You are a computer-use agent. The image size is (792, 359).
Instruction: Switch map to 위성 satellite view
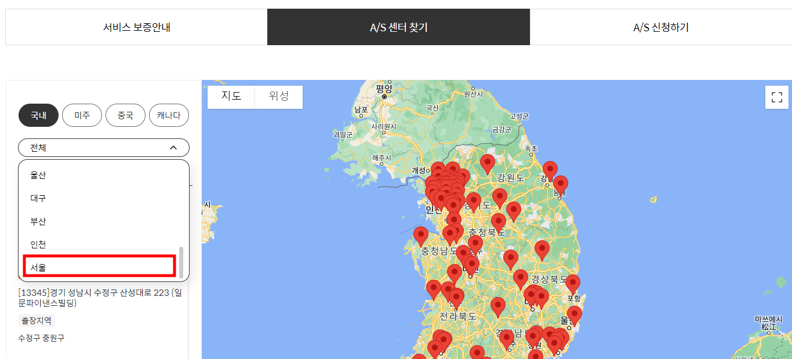(x=279, y=96)
